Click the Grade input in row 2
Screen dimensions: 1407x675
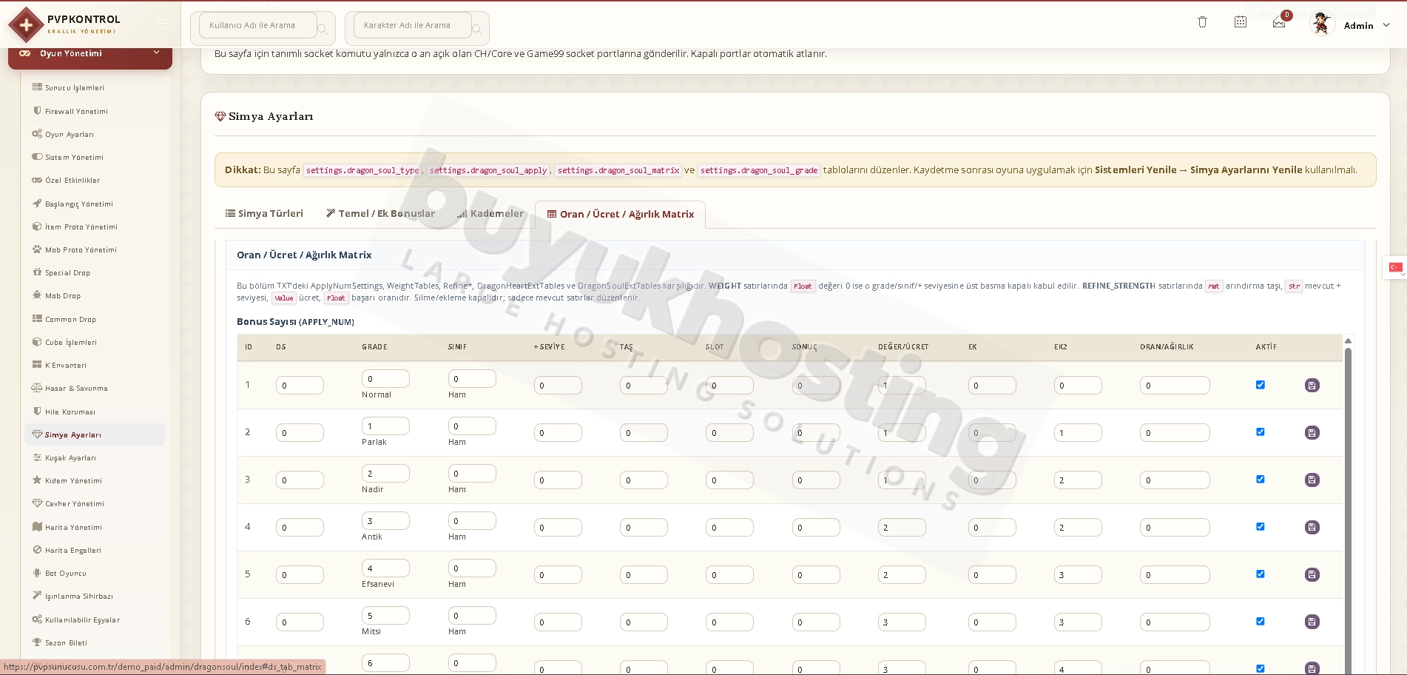click(x=385, y=426)
